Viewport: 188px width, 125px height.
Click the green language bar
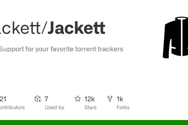point(94,122)
